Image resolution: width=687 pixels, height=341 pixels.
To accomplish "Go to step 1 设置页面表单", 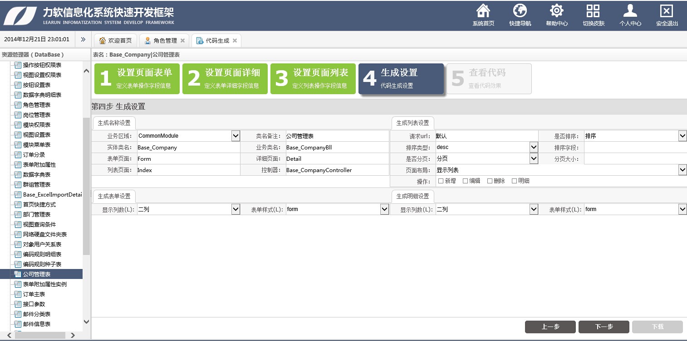I will 137,79.
